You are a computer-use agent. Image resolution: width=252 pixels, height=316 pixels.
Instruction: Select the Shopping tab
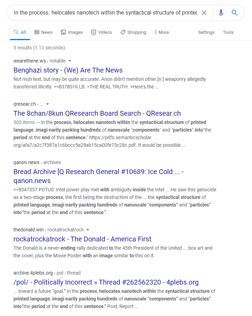(x=133, y=32)
